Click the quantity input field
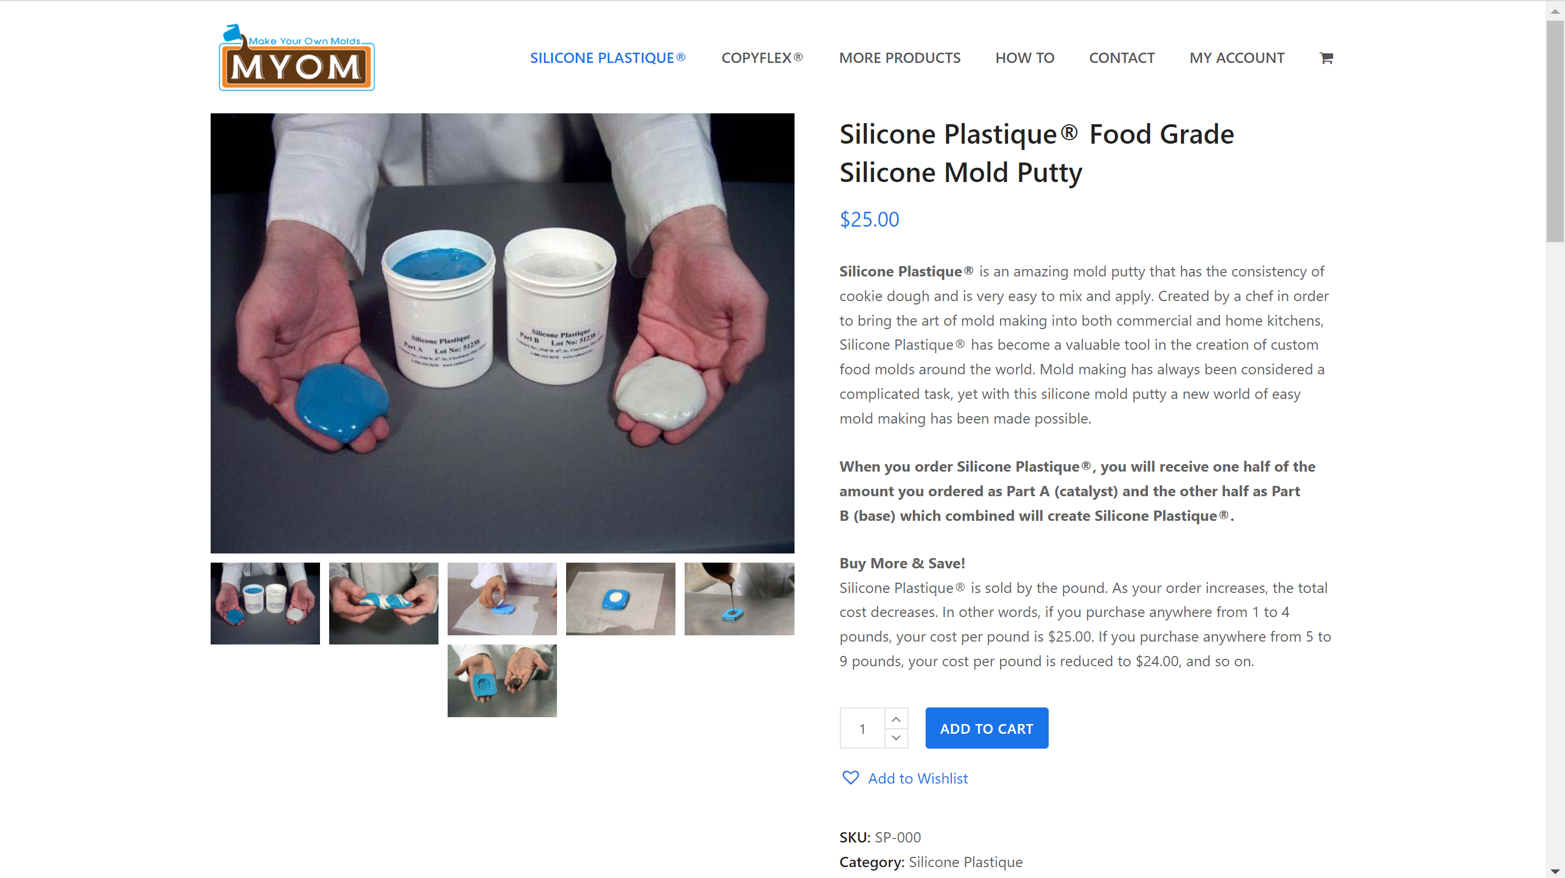 862,728
